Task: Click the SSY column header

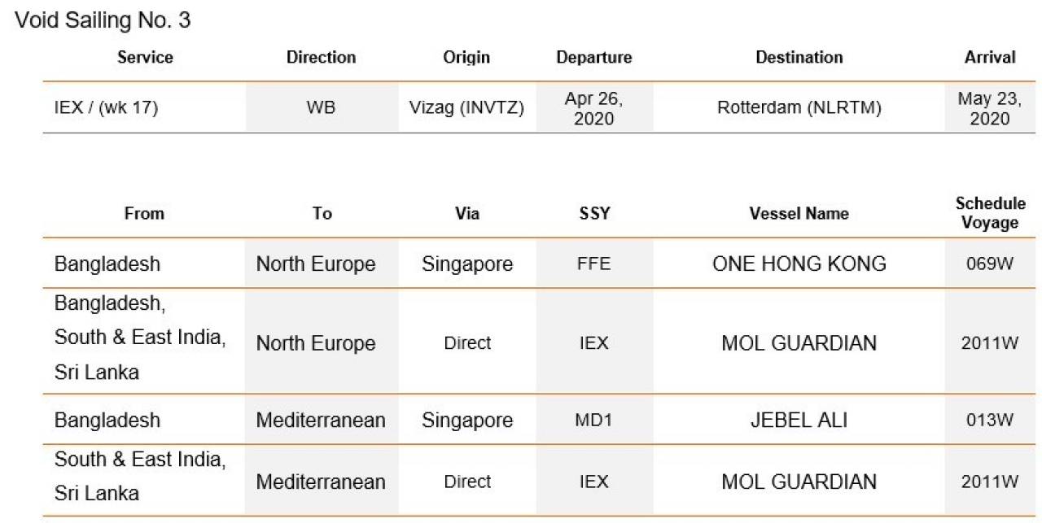Action: point(593,213)
